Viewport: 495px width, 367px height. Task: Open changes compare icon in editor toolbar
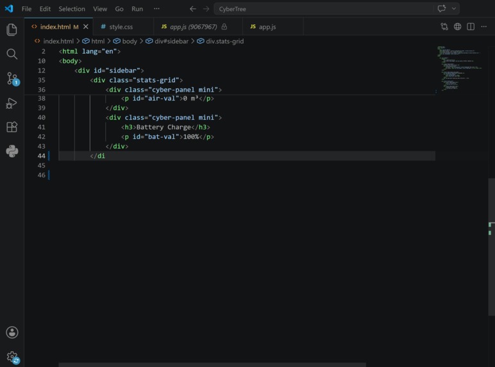click(444, 26)
